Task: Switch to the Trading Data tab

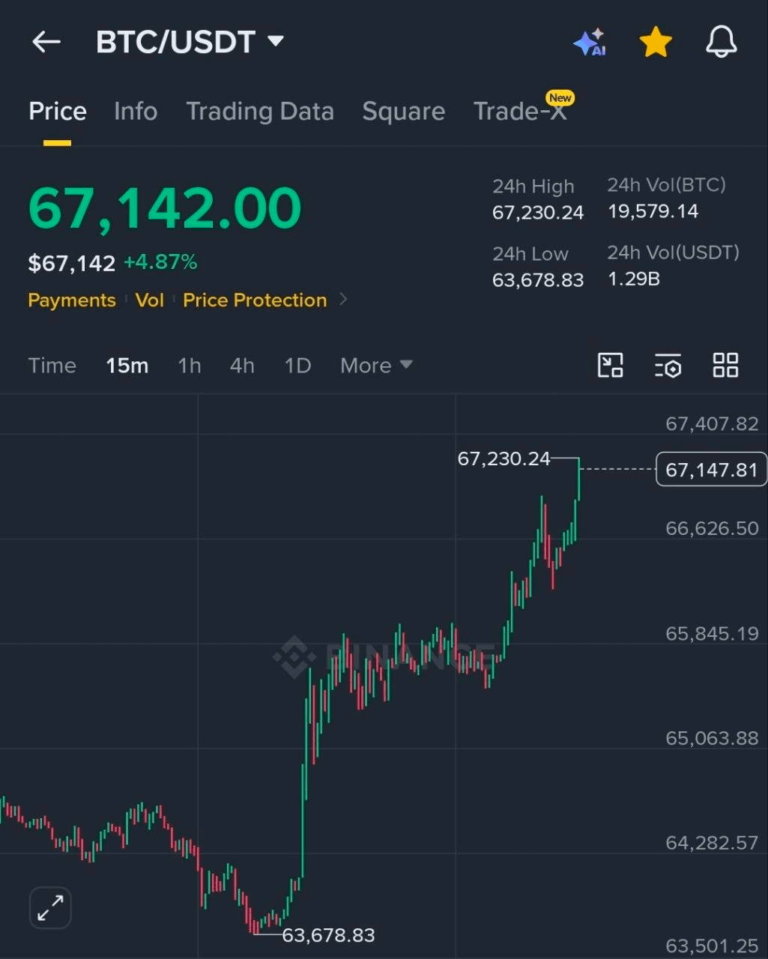Action: coord(260,112)
